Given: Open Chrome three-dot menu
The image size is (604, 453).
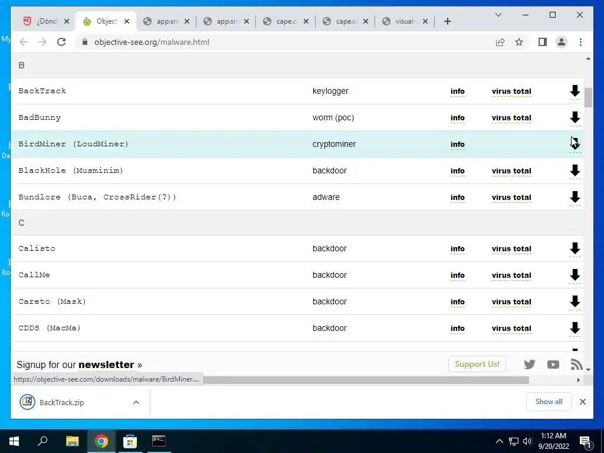Looking at the screenshot, I should [580, 42].
